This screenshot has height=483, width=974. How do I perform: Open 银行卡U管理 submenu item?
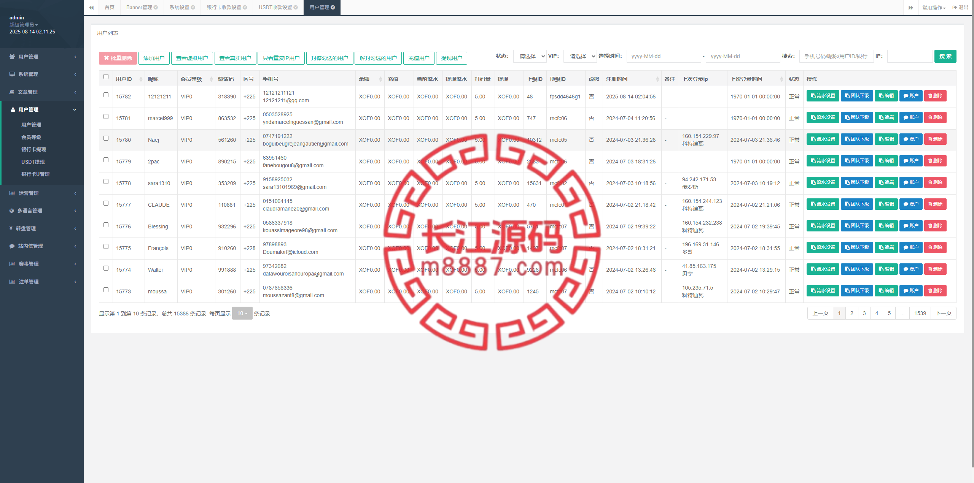[x=35, y=174]
